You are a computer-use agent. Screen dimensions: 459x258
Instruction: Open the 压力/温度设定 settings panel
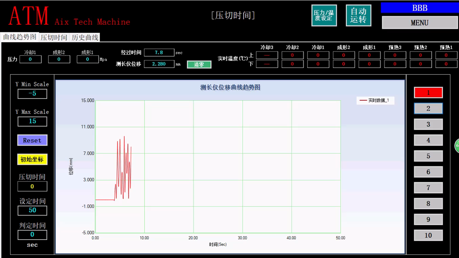tap(324, 15)
